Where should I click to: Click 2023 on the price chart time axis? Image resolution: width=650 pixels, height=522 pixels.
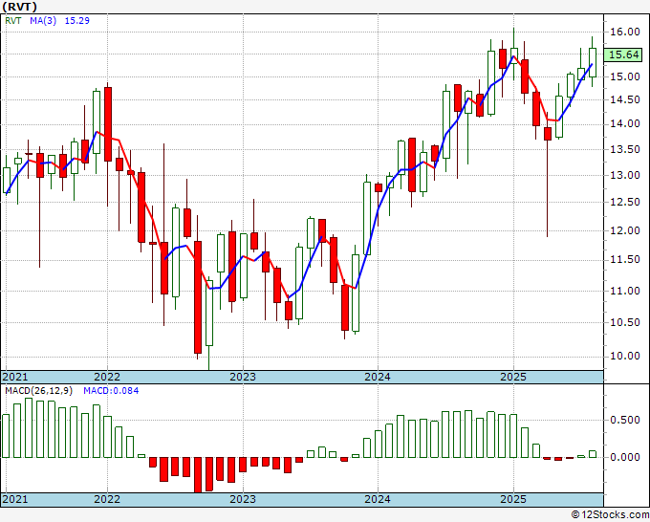point(243,377)
